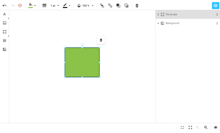Click the rotation handle above rectangle
Screen dimensions: 220x133
(x=82, y=45)
